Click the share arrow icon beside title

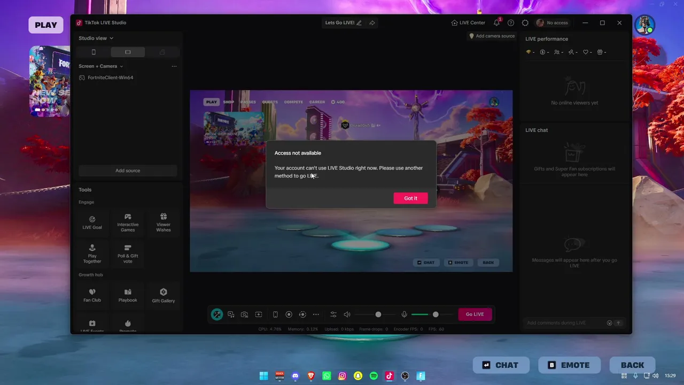372,23
